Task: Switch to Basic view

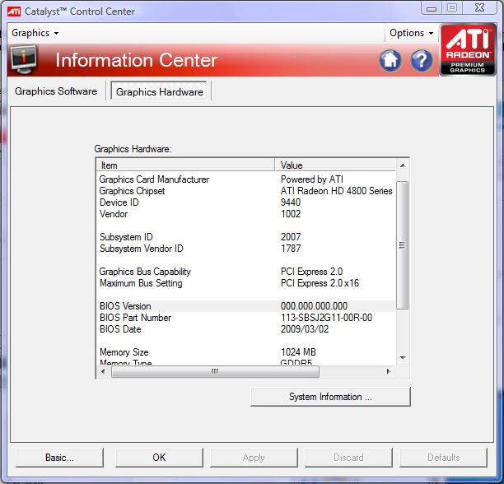Action: tap(59, 458)
